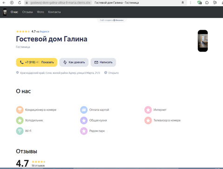Image resolution: width=223 pixels, height=169 pixels.
Task: Open the О нас navigation tab
Action: (14, 12)
